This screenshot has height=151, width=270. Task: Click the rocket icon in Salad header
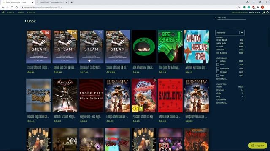(264, 13)
